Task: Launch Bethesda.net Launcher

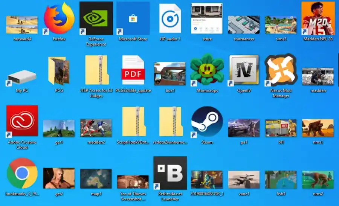Action: tap(170, 173)
